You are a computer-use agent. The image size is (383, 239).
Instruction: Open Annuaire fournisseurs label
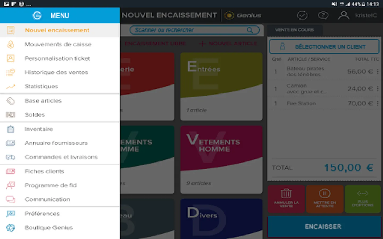[56, 143]
